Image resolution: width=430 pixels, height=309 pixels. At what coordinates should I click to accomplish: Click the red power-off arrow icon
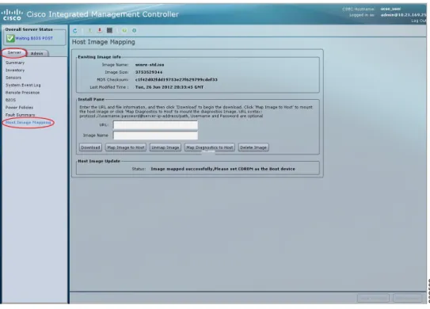(100, 30)
